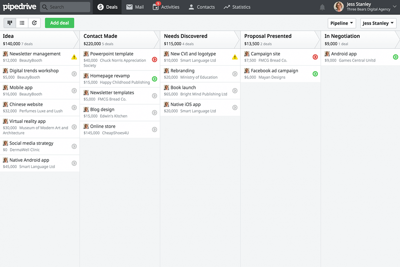Open the Campaign site deal
The width and height of the screenshot is (400, 267).
pyautogui.click(x=265, y=54)
